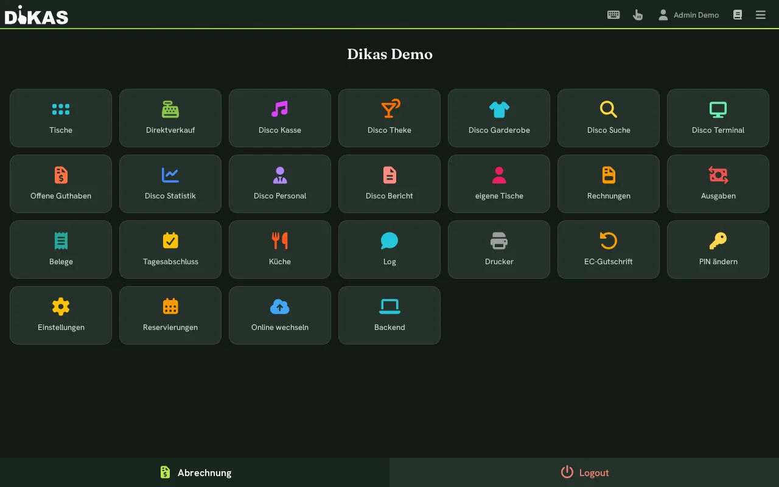Select the Disco Garderobe shirt tile
The width and height of the screenshot is (779, 487).
click(499, 118)
